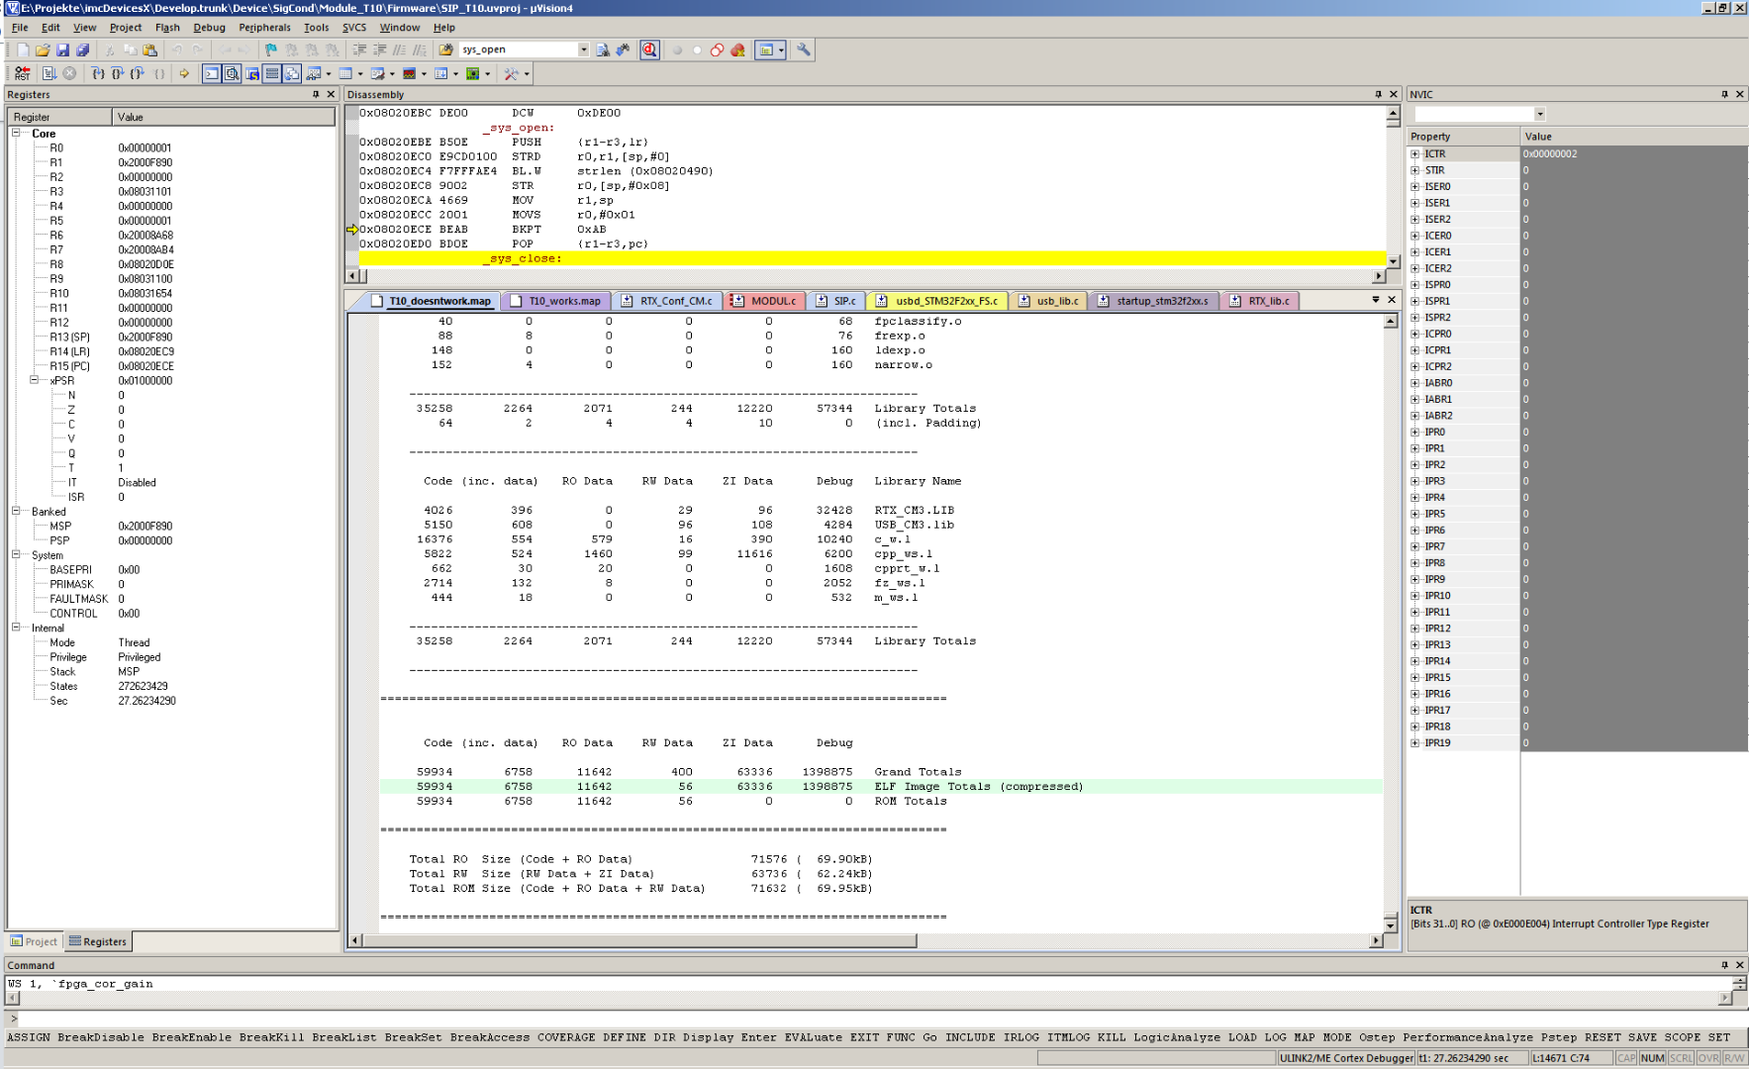
Task: Select the usb_lib.c file tab
Action: click(1056, 301)
